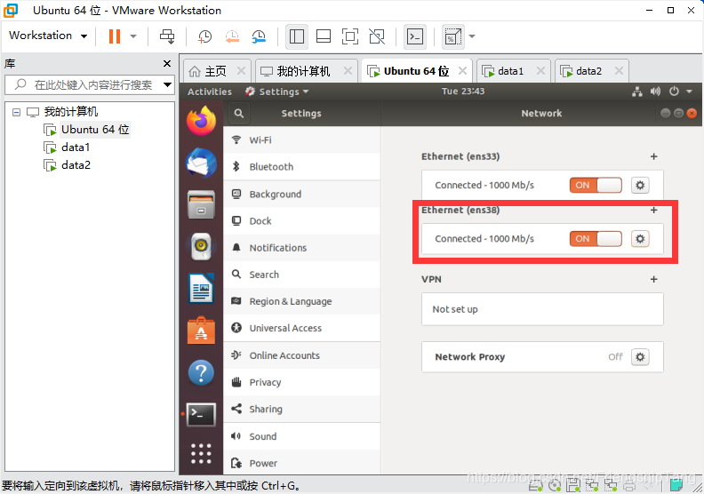Open ens33 connection settings gear

pyautogui.click(x=640, y=186)
